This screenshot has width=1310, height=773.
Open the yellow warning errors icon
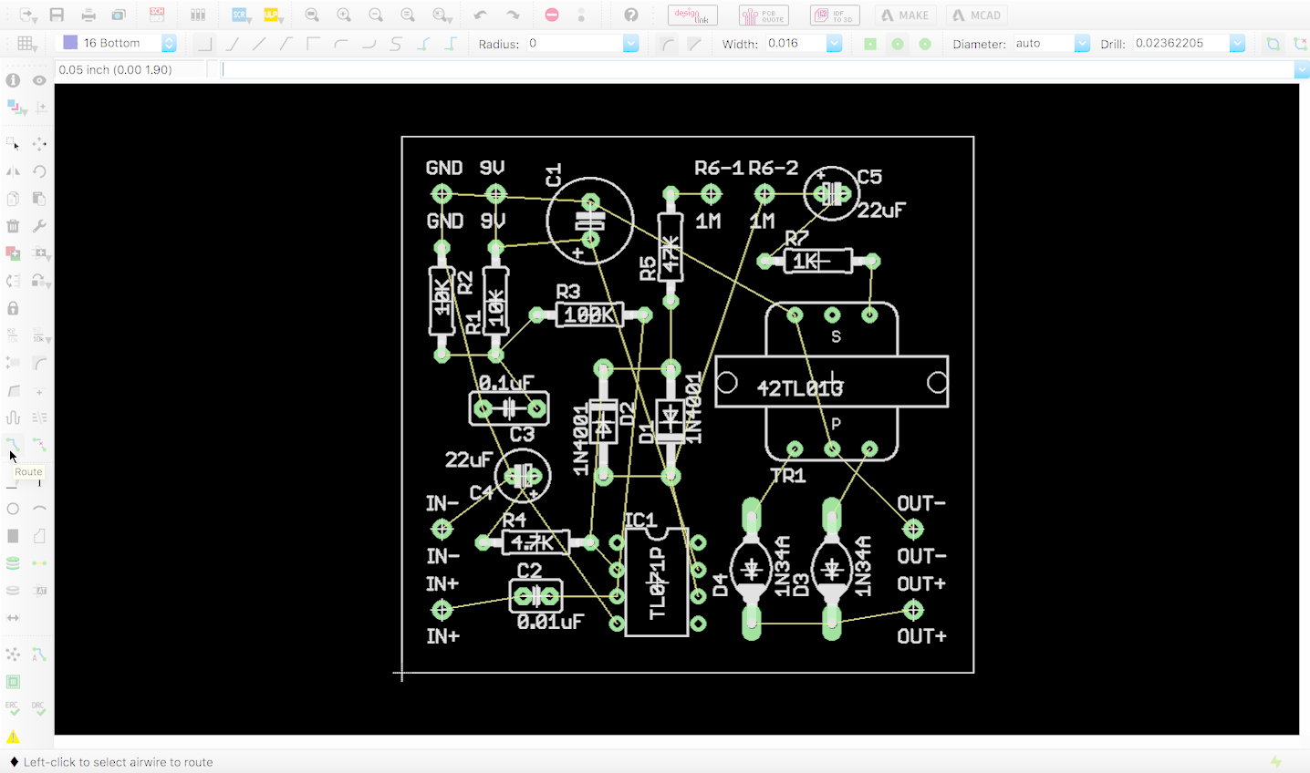coord(13,737)
